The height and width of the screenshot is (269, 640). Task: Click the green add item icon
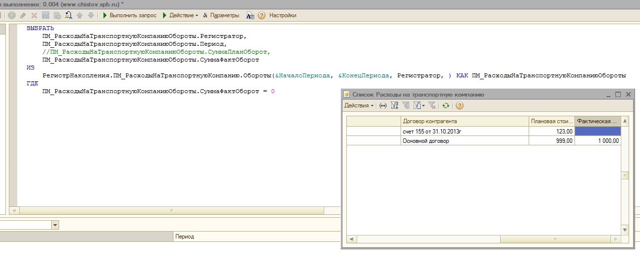point(12,15)
